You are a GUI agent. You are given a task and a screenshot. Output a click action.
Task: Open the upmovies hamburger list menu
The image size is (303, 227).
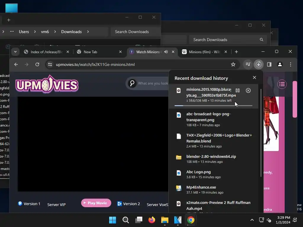pos(282,84)
